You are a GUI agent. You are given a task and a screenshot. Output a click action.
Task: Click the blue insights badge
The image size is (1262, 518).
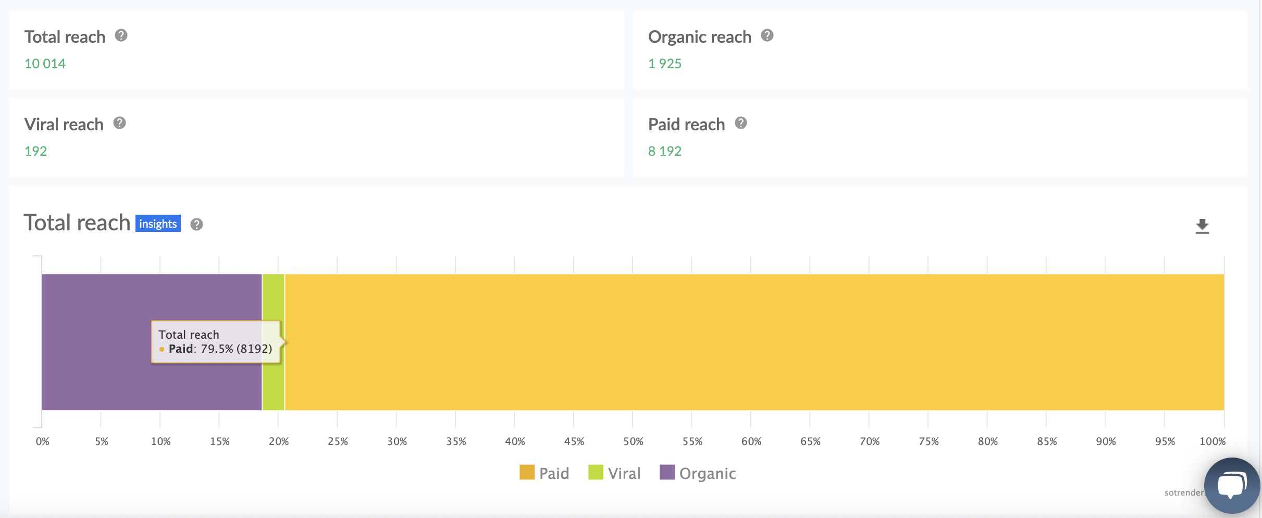pos(158,224)
